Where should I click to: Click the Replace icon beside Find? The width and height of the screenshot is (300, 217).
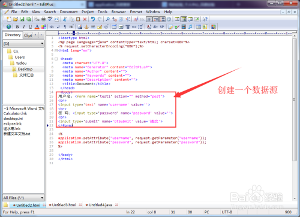tap(115, 19)
